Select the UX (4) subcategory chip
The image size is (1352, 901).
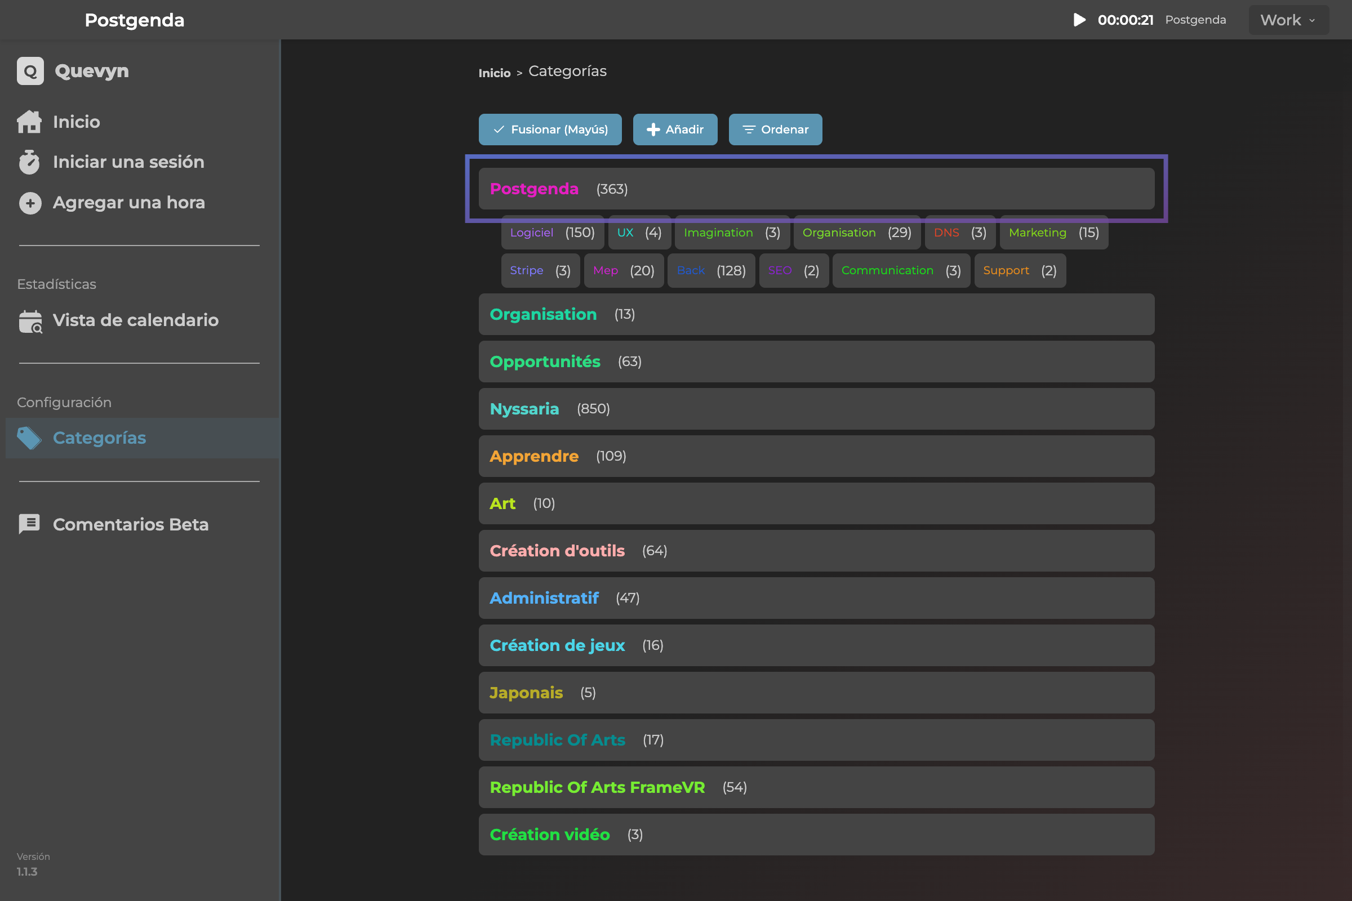point(639,233)
